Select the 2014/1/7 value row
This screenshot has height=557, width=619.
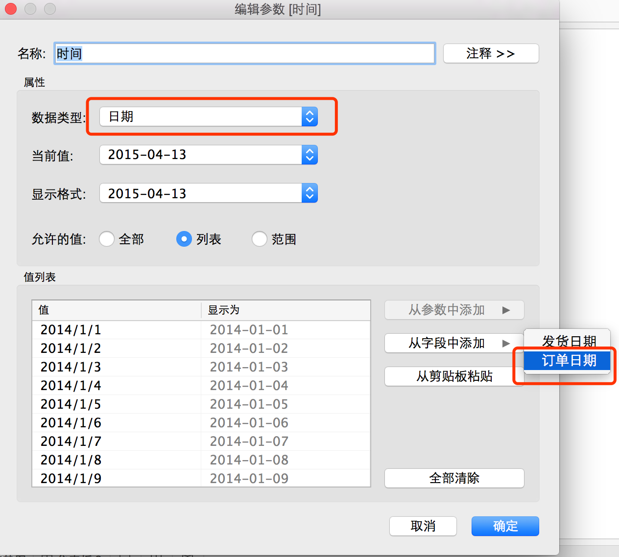(x=201, y=441)
